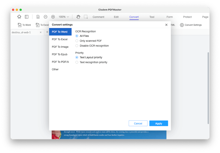Click the Apply button

tap(159, 123)
